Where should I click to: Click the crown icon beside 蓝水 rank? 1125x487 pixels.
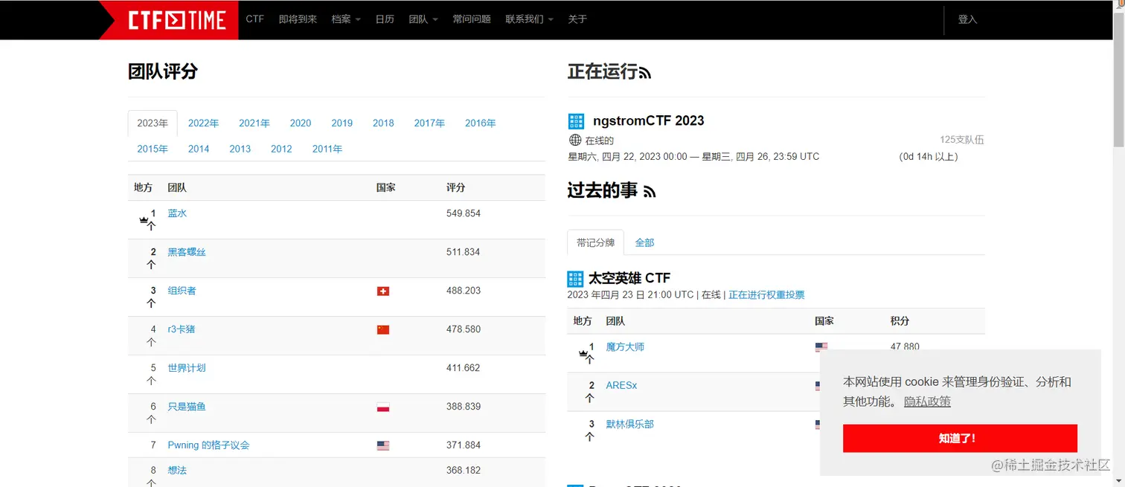pyautogui.click(x=144, y=220)
